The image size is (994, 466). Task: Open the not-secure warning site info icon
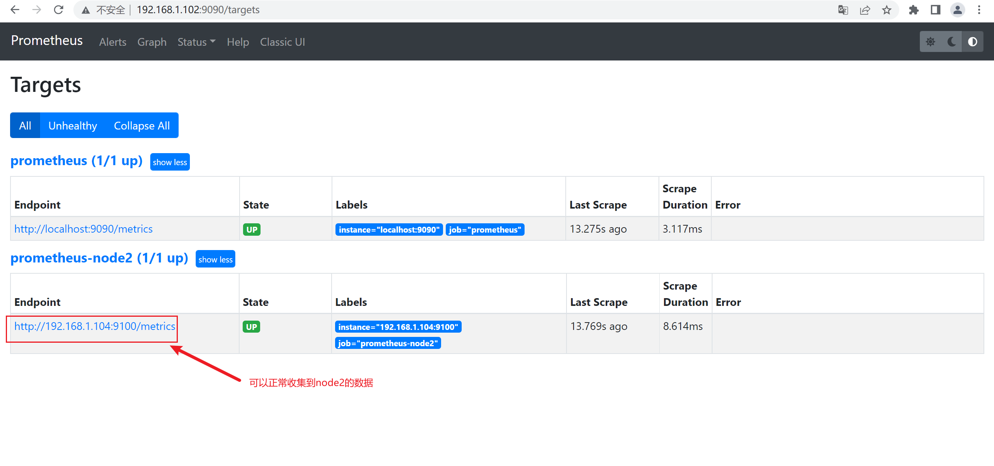(86, 10)
